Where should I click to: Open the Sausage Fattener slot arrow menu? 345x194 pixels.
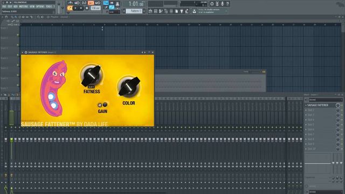coord(306,105)
